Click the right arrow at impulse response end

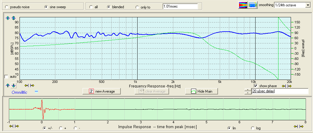coord(302,126)
